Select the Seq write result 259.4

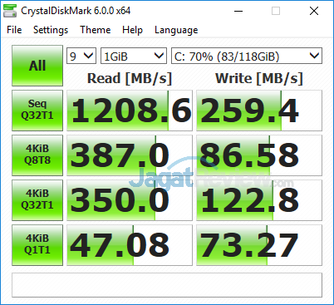click(259, 111)
